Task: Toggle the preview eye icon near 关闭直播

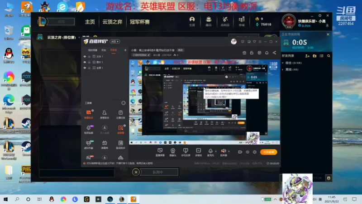Action: pyautogui.click(x=248, y=152)
